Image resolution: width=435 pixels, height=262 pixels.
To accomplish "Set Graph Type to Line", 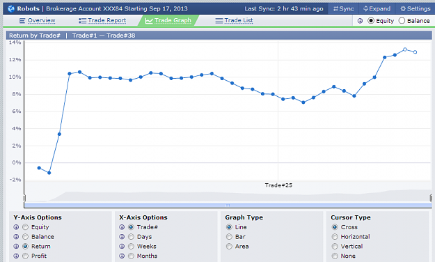I will tap(229, 227).
